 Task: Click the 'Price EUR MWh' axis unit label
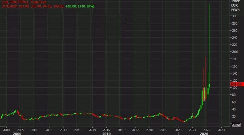point(235,5)
